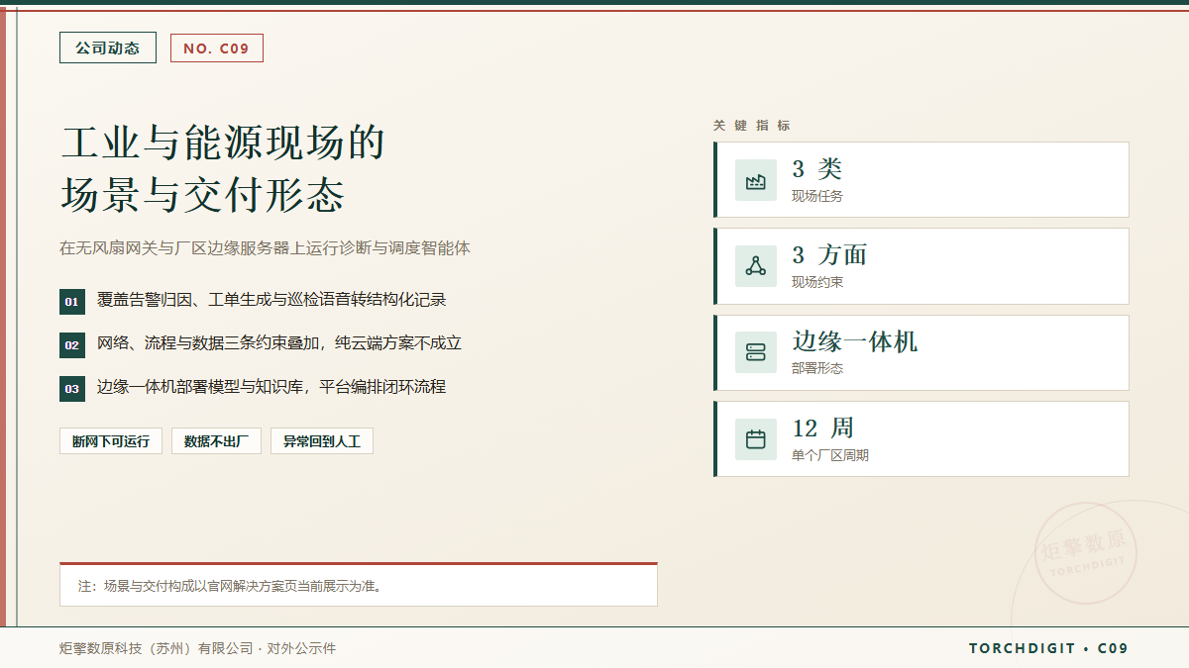Select the 12 周 单个厂区周期 card
This screenshot has height=668, width=1189.
tap(921, 439)
